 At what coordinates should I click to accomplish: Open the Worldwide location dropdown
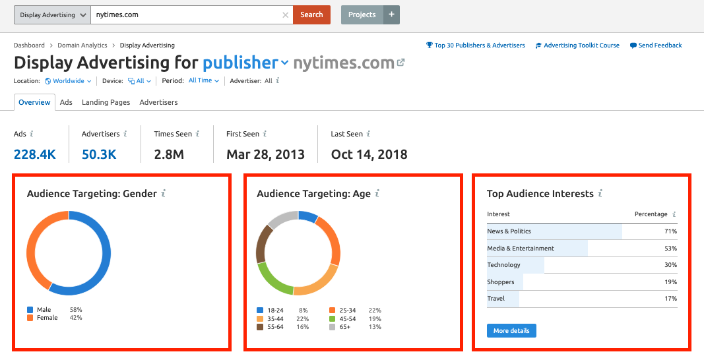[x=68, y=81]
